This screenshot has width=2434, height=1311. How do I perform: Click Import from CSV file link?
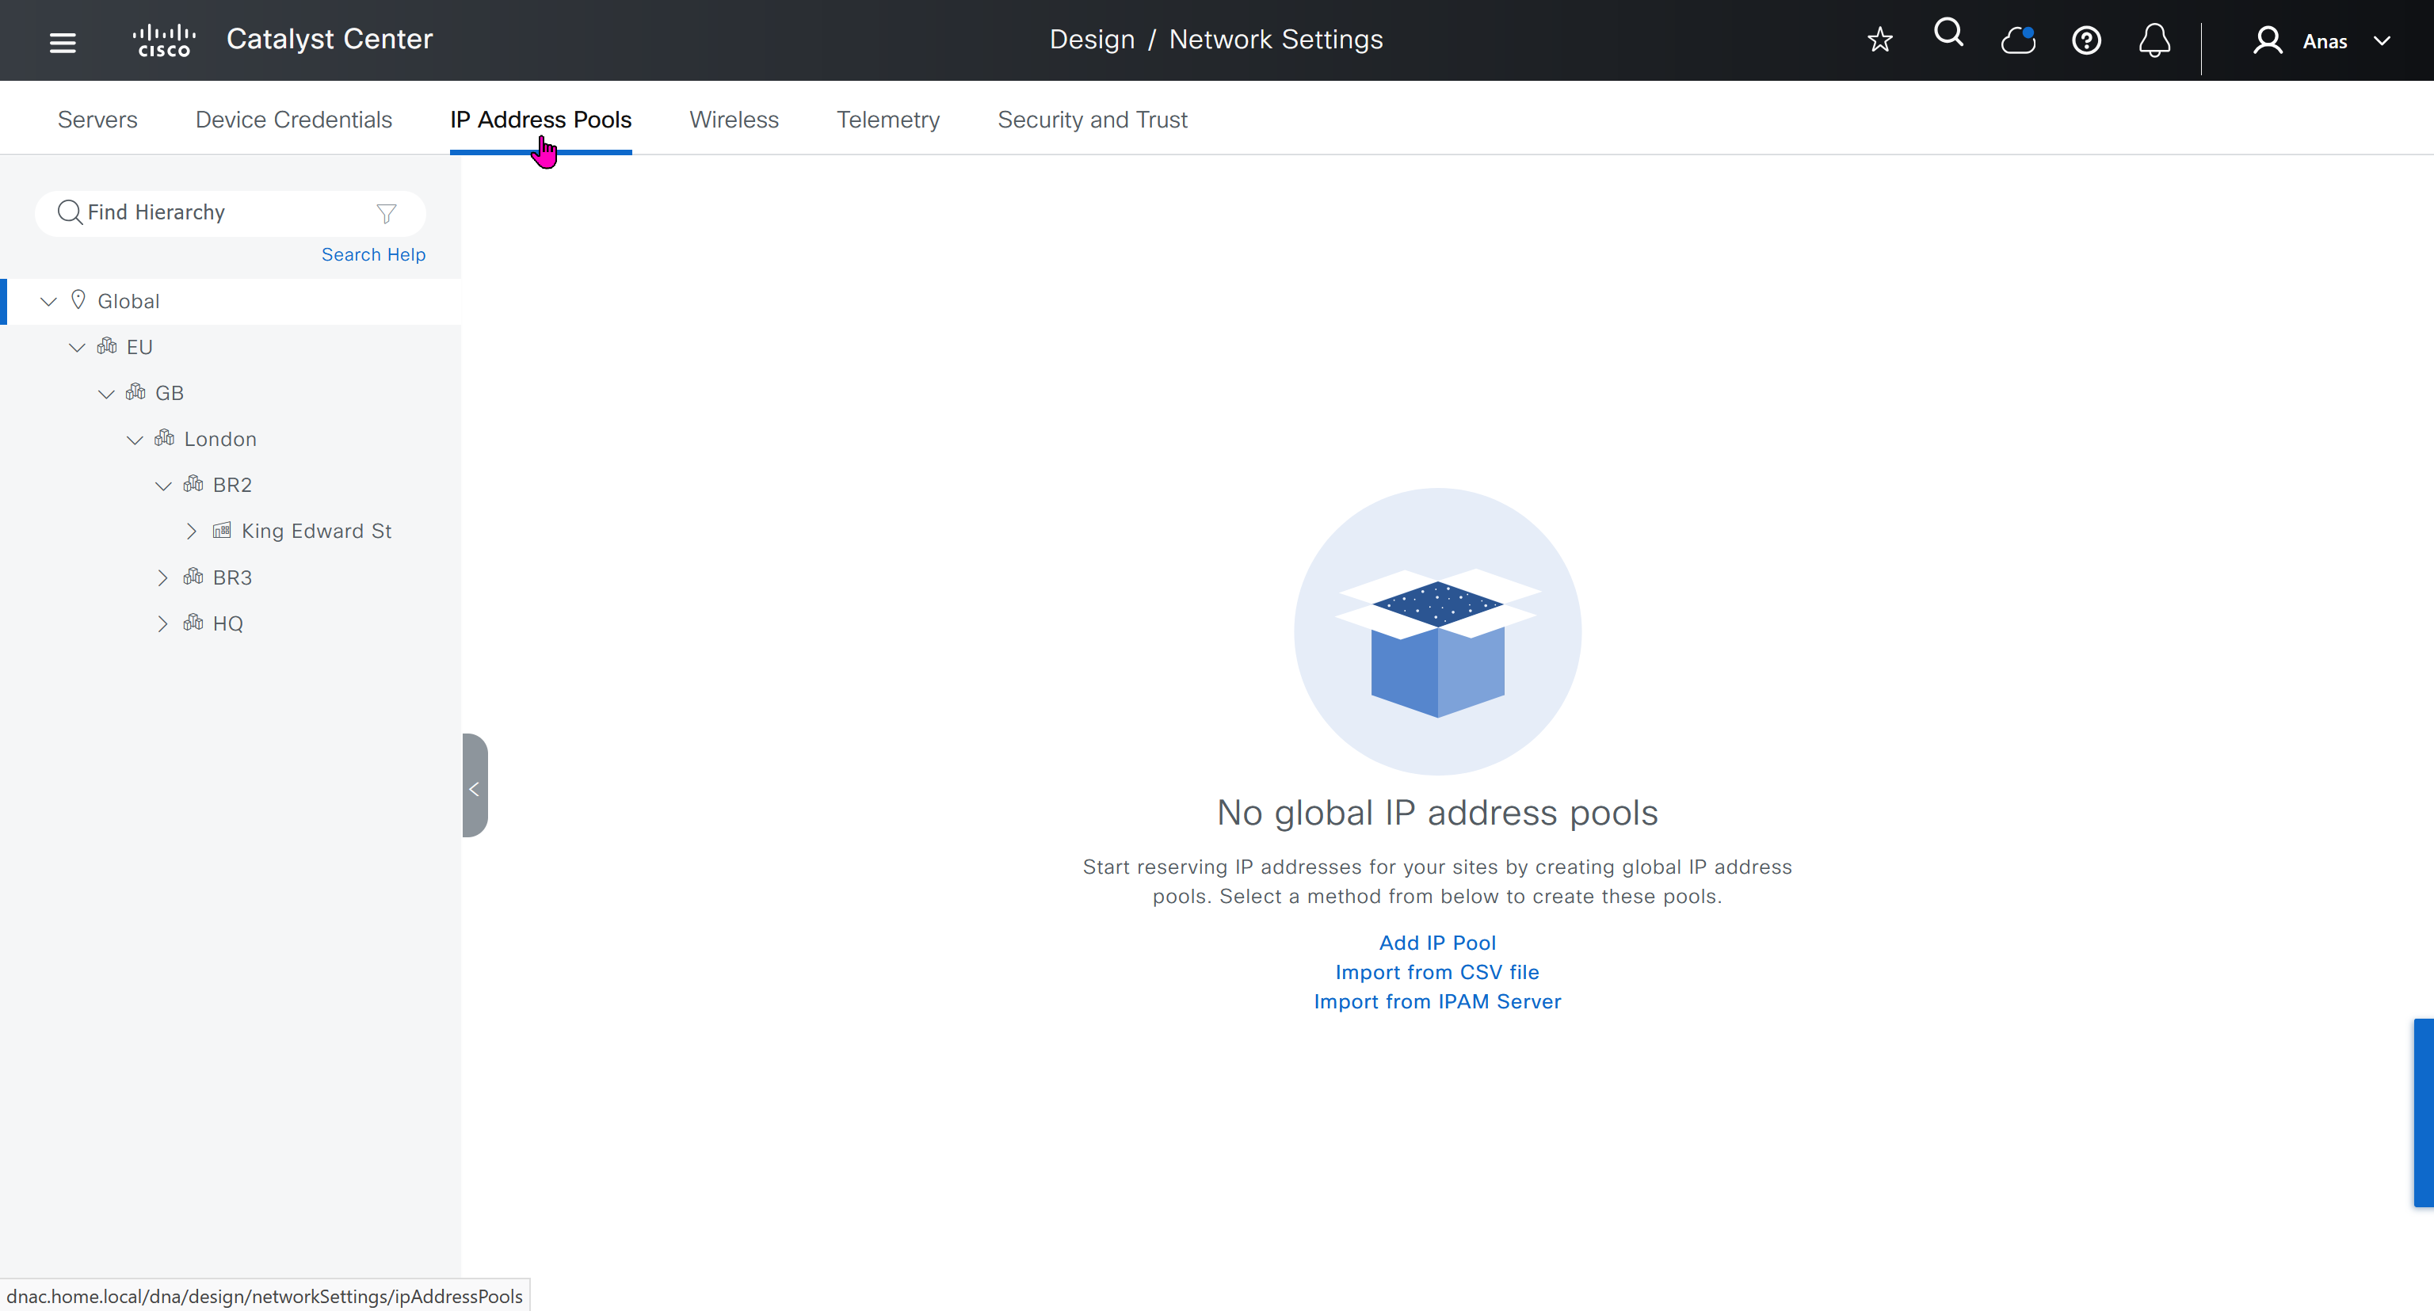click(1436, 971)
